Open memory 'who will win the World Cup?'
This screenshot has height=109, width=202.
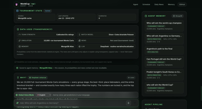pos(164,88)
